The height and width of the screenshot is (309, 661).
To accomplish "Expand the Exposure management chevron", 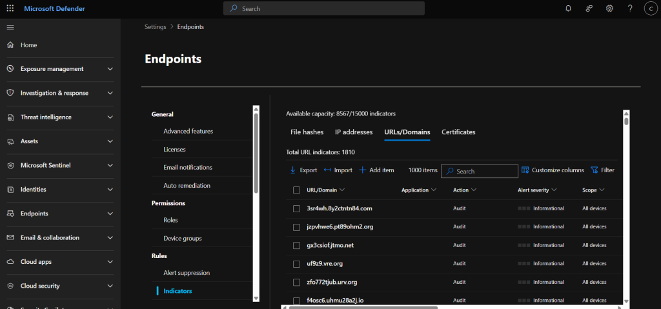I will pos(110,69).
